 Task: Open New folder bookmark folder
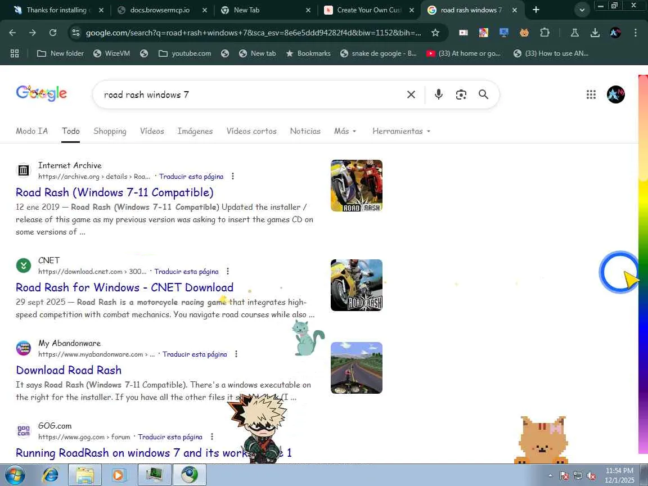[x=60, y=53]
